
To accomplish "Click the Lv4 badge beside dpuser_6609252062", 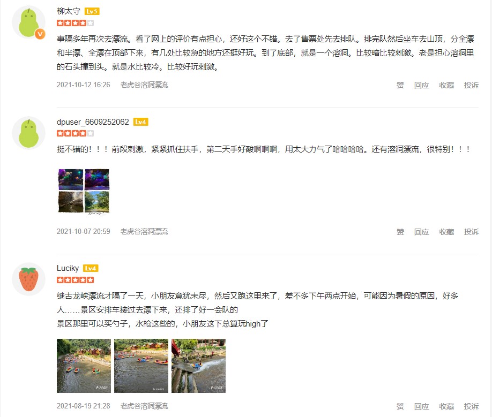I will [x=140, y=122].
